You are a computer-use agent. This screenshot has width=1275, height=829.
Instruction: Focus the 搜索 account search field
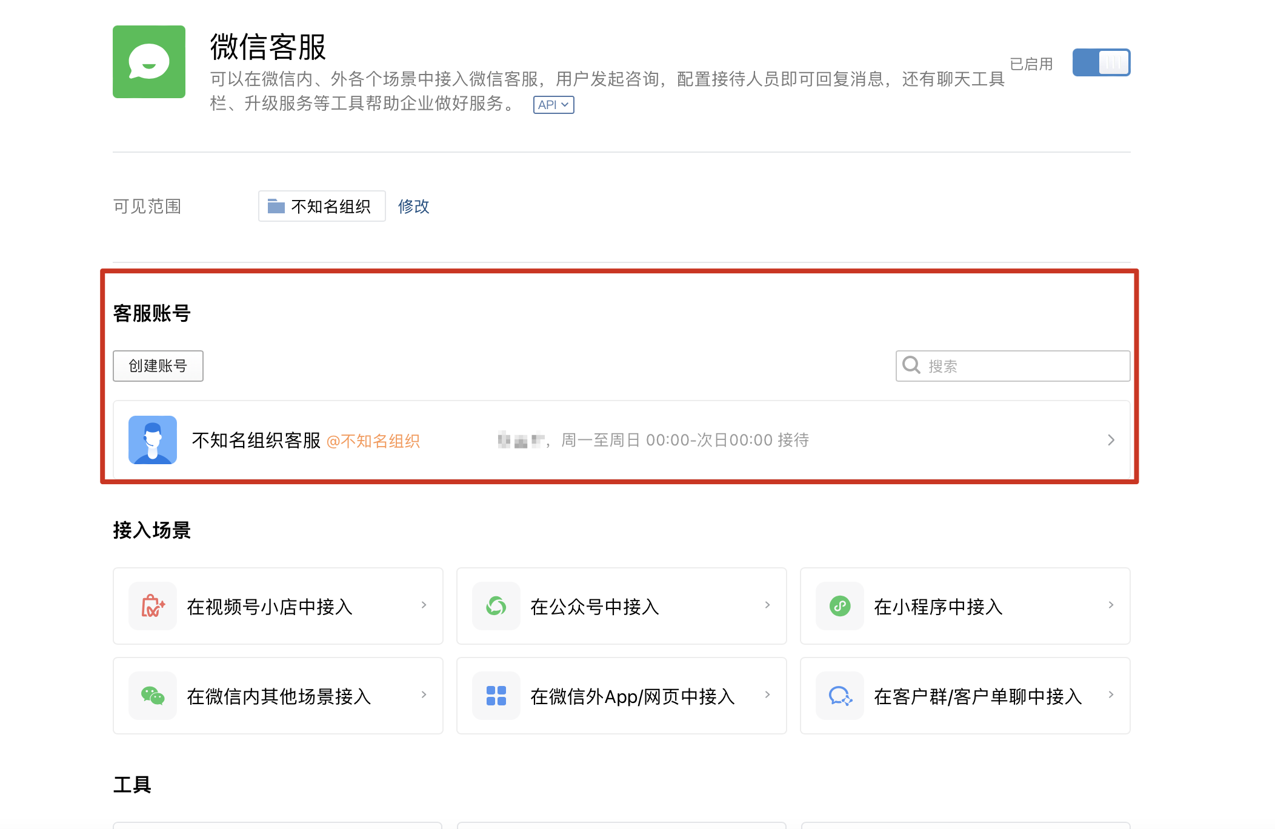(1013, 366)
